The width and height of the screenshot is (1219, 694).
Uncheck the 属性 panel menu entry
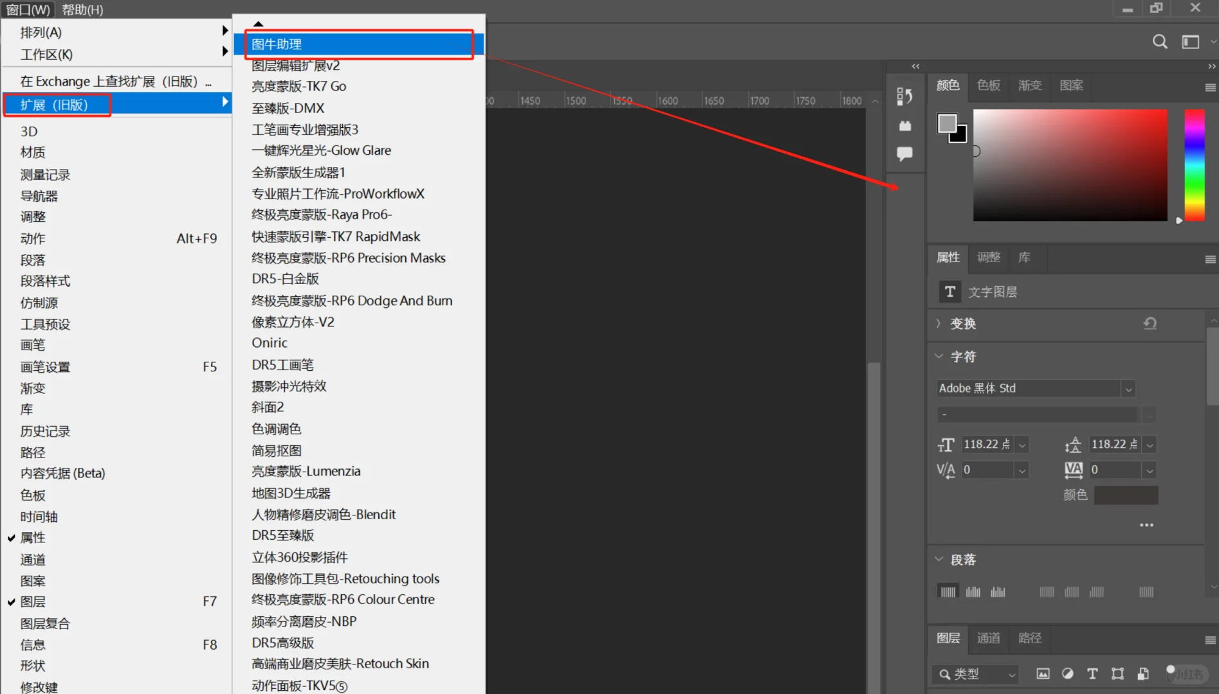click(116, 538)
